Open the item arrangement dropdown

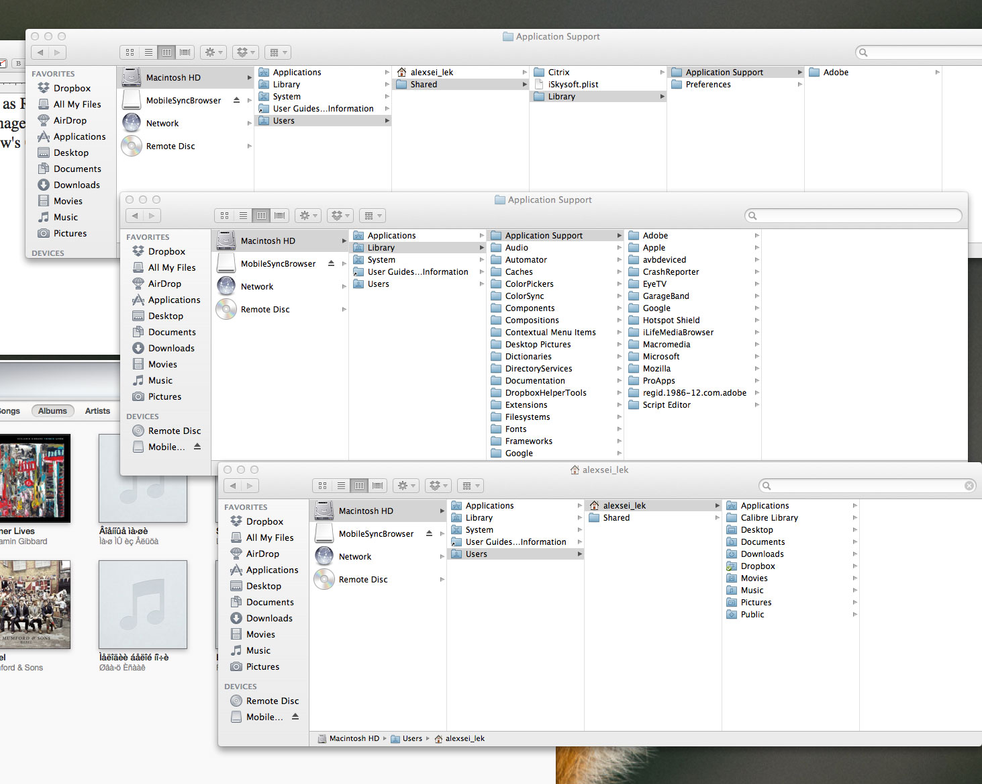click(x=470, y=485)
